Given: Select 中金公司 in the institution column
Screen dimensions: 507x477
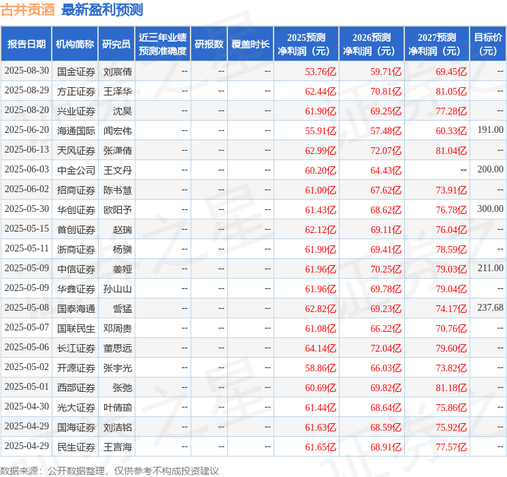Looking at the screenshot, I should (76, 170).
